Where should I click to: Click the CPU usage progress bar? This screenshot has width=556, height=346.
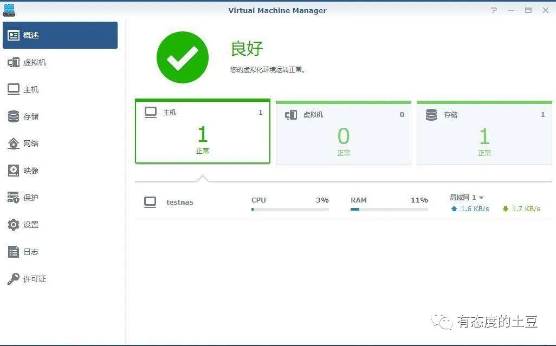[x=290, y=210]
